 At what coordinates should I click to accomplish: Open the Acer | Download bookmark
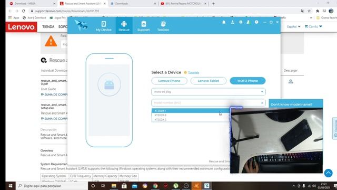coord(34,17)
